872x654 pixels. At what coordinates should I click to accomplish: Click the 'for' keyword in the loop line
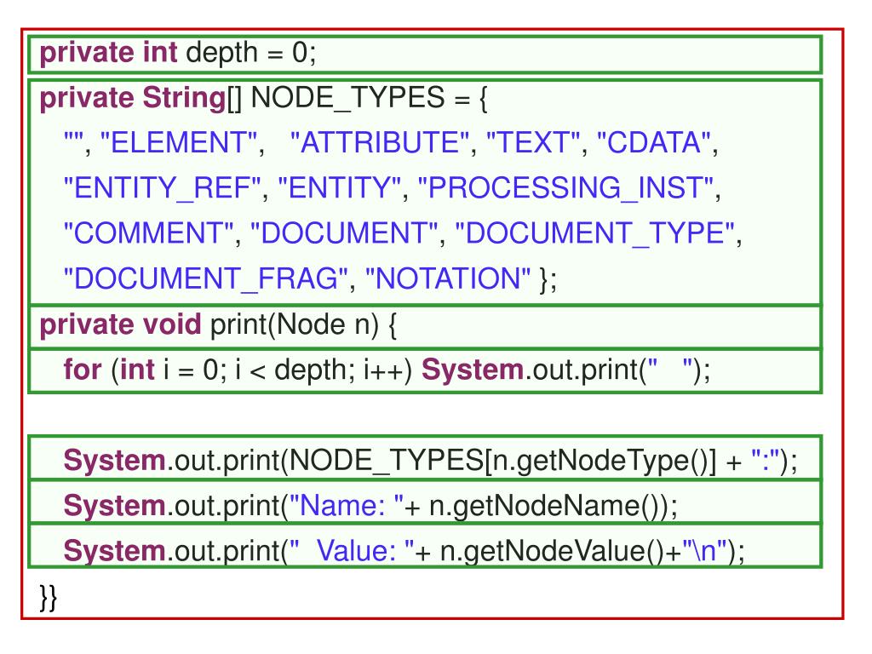(x=83, y=370)
